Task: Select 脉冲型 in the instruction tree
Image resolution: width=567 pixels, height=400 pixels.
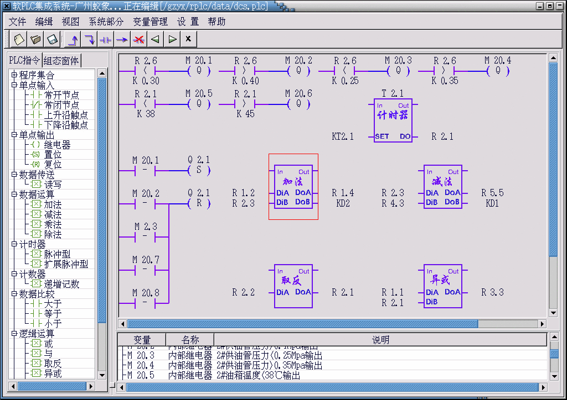Action: coord(57,254)
